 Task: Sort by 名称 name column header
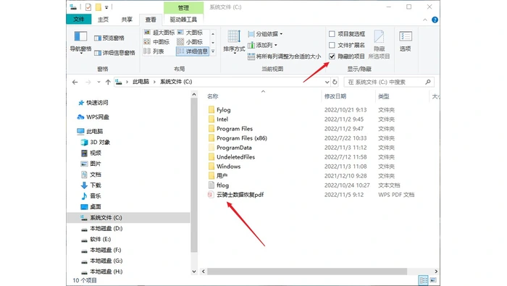pos(213,96)
